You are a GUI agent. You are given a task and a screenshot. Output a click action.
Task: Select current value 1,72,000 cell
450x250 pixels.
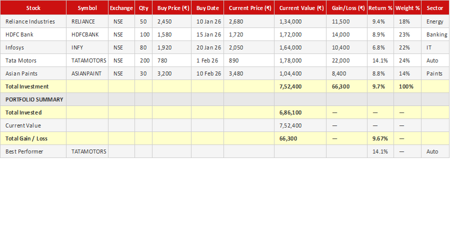[300, 34]
